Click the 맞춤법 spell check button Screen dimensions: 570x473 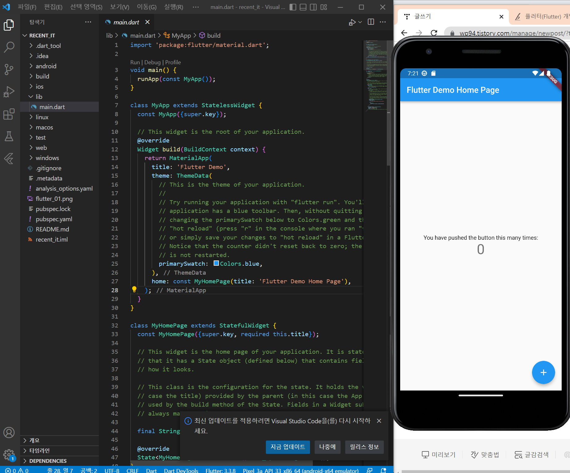485,454
